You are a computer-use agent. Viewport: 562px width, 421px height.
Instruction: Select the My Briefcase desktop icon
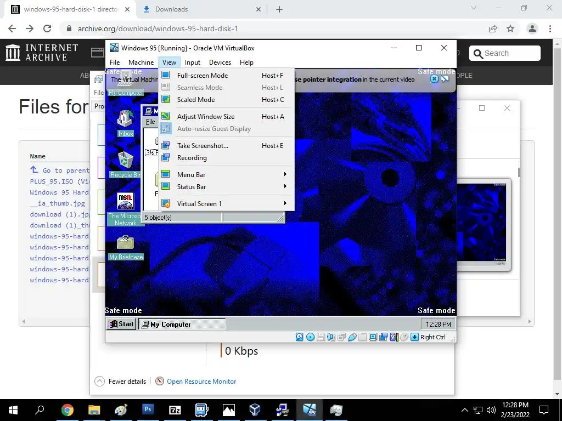tap(126, 248)
